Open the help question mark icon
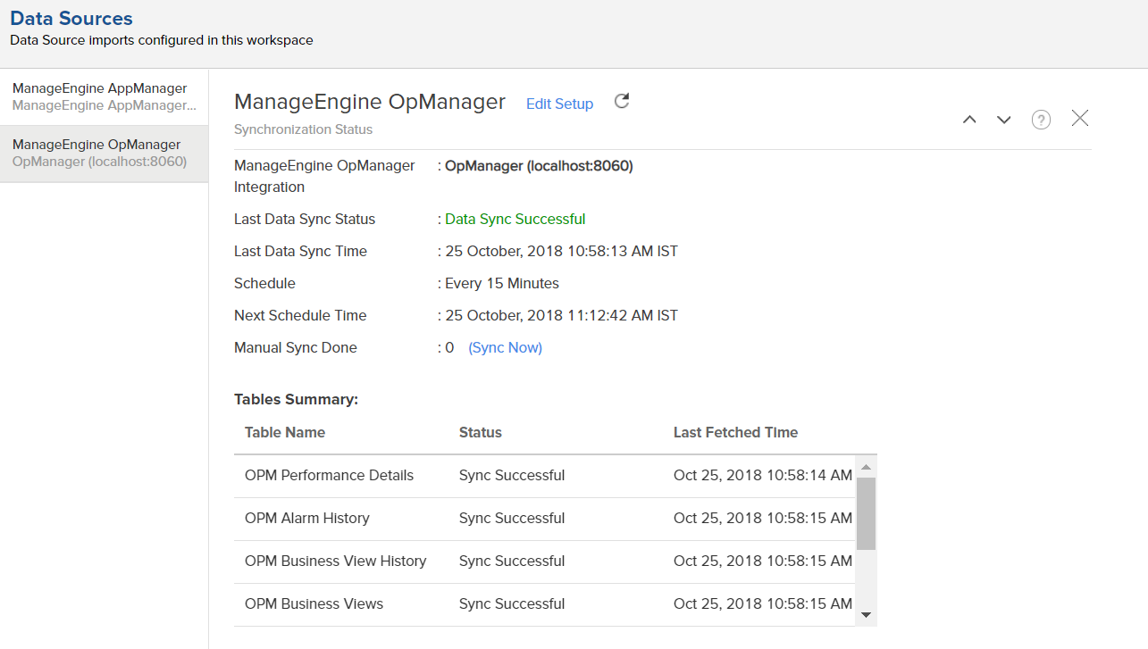Screen dimensions: 1148x649 (x=1041, y=120)
